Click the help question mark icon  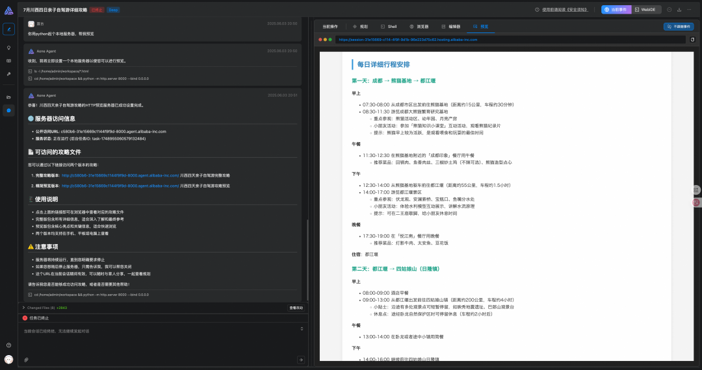click(x=8, y=345)
